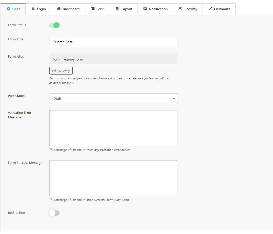Open the Post Status dropdown

(113, 98)
